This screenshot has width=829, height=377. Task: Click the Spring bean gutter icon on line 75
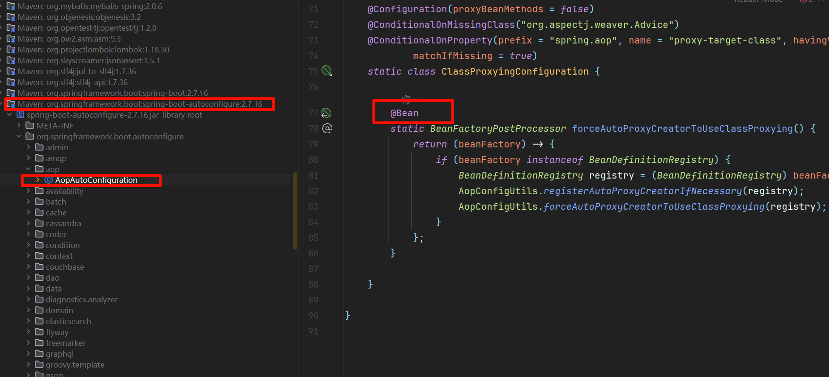click(x=327, y=71)
